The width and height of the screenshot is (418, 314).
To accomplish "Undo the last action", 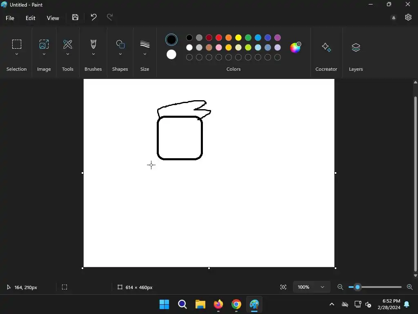I will [93, 17].
